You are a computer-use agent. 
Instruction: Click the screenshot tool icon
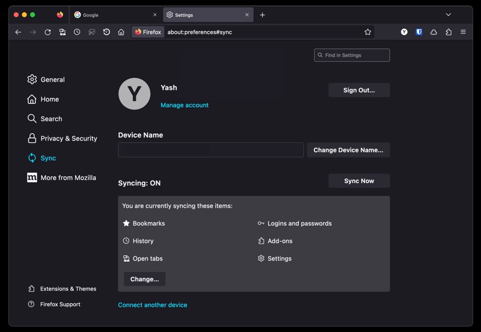click(x=92, y=32)
